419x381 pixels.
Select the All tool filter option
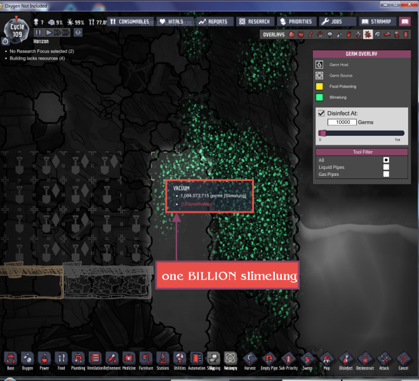click(x=386, y=159)
